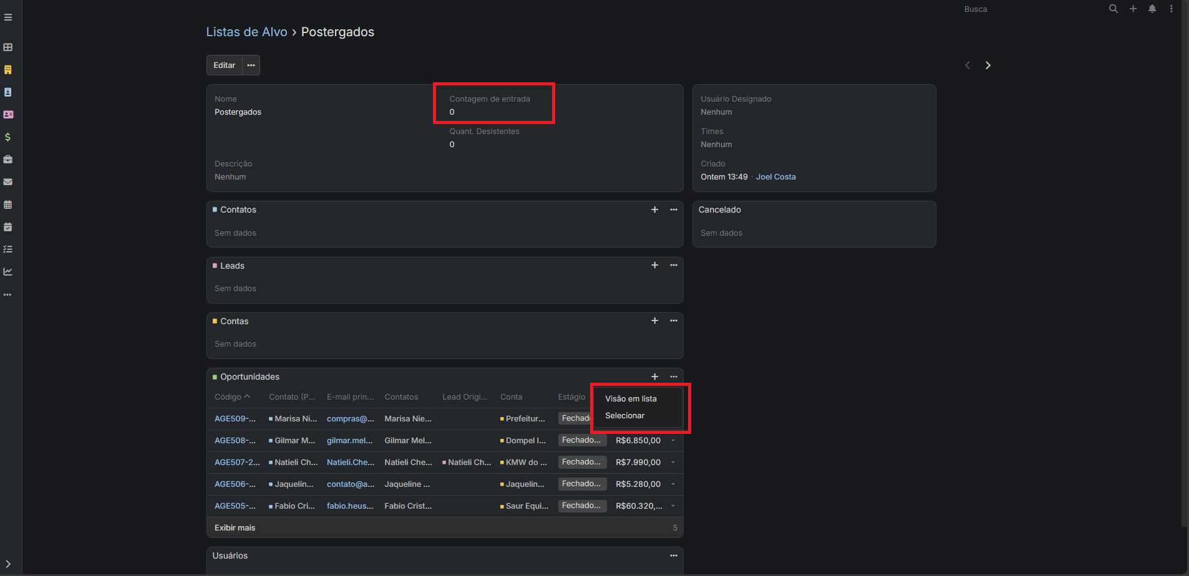Open the notifications bell
Image resolution: width=1189 pixels, height=576 pixels.
pos(1152,9)
